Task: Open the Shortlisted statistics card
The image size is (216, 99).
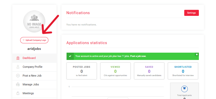Action: 183,71
